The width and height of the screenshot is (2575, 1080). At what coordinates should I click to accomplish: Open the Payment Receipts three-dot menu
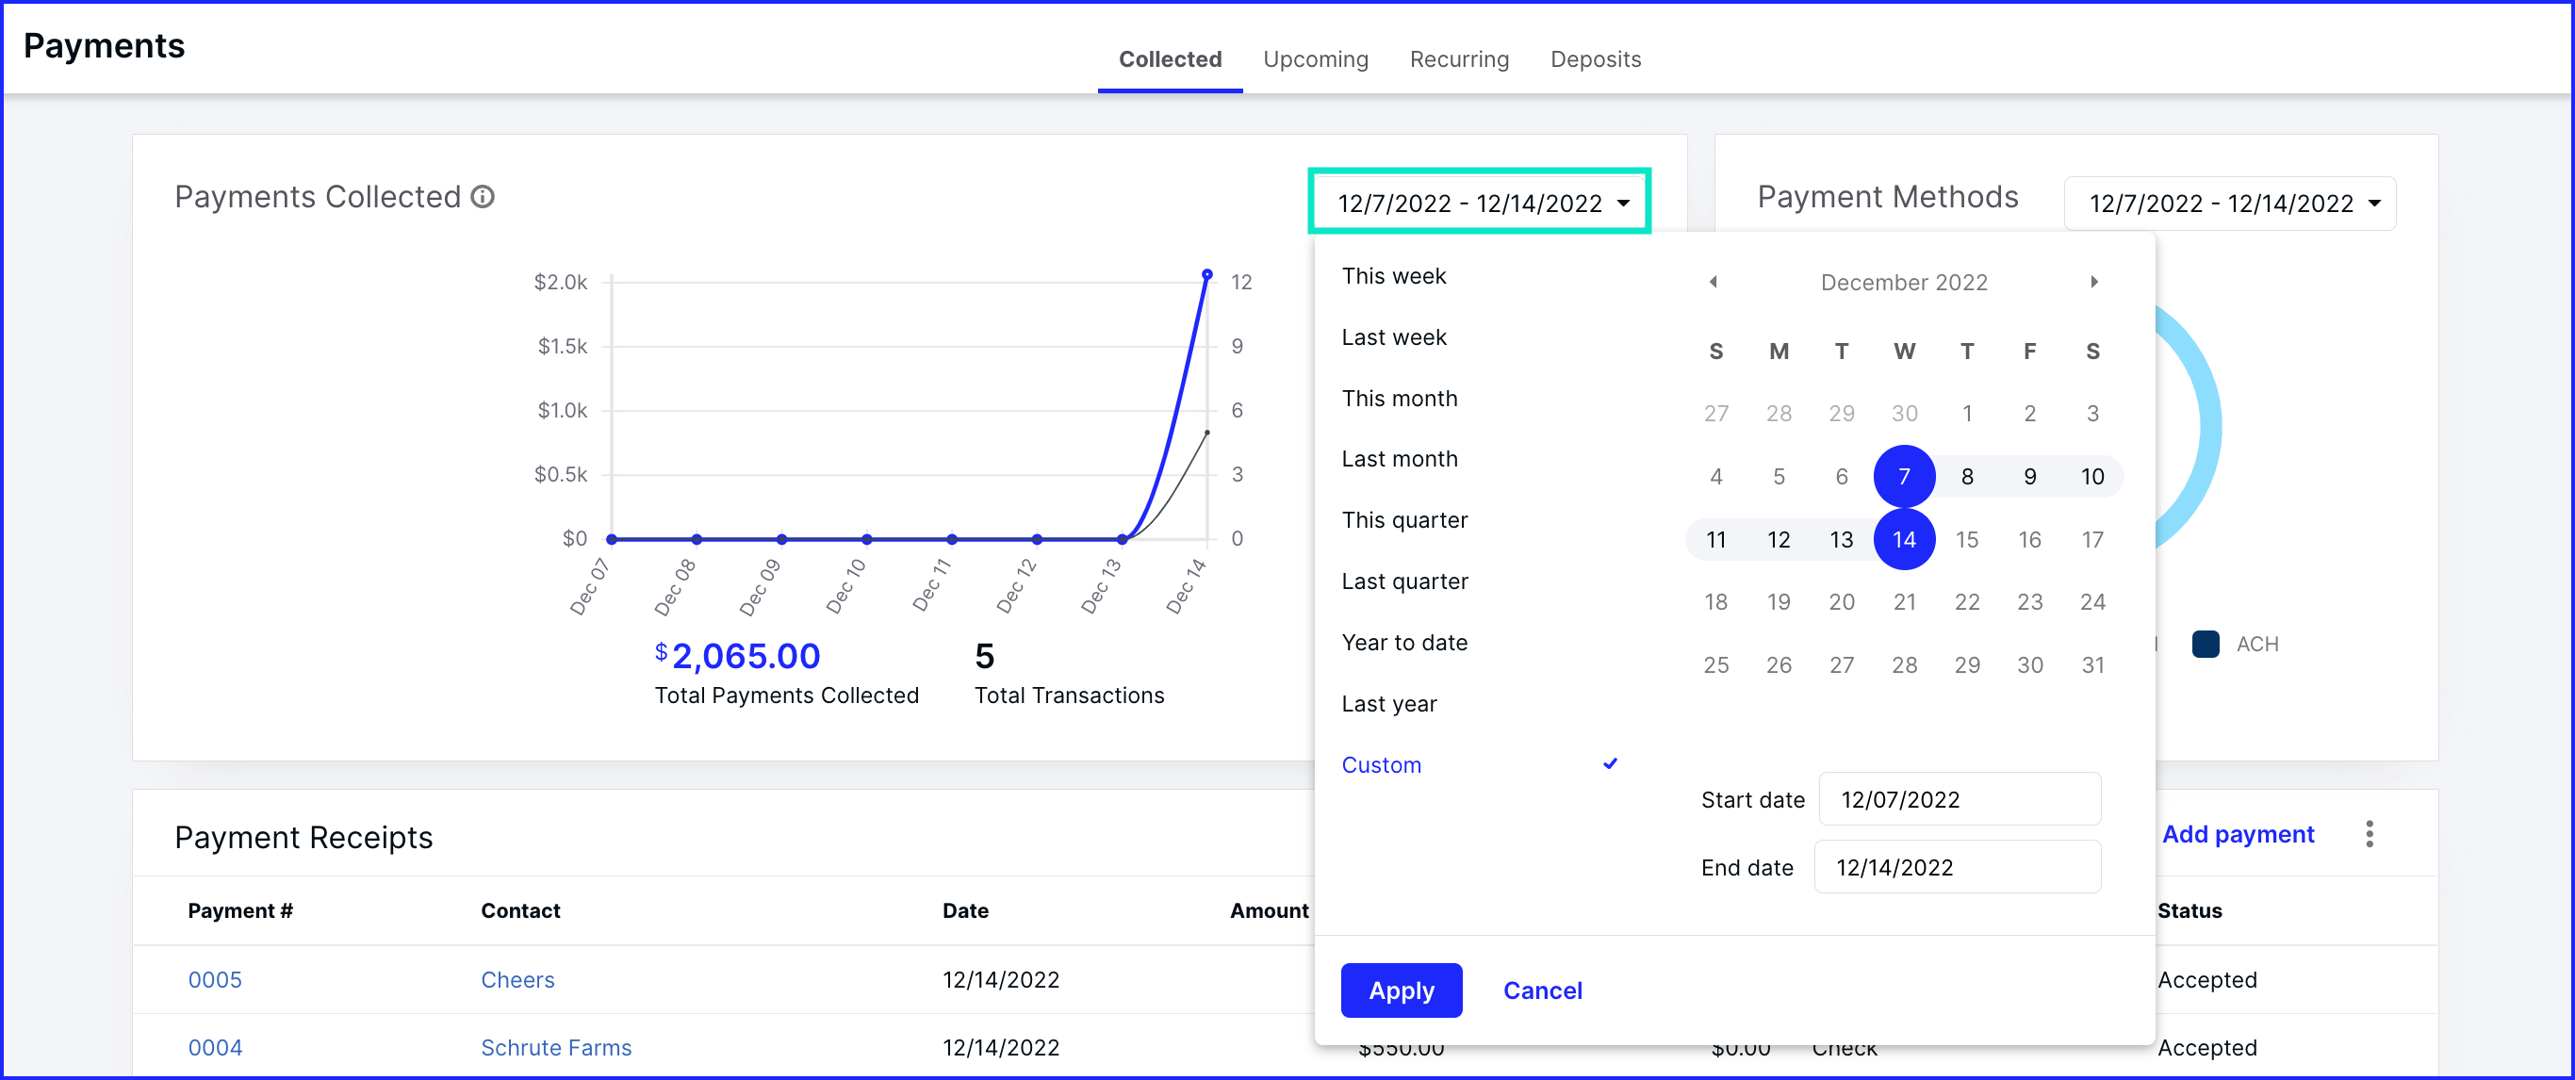coord(2370,834)
